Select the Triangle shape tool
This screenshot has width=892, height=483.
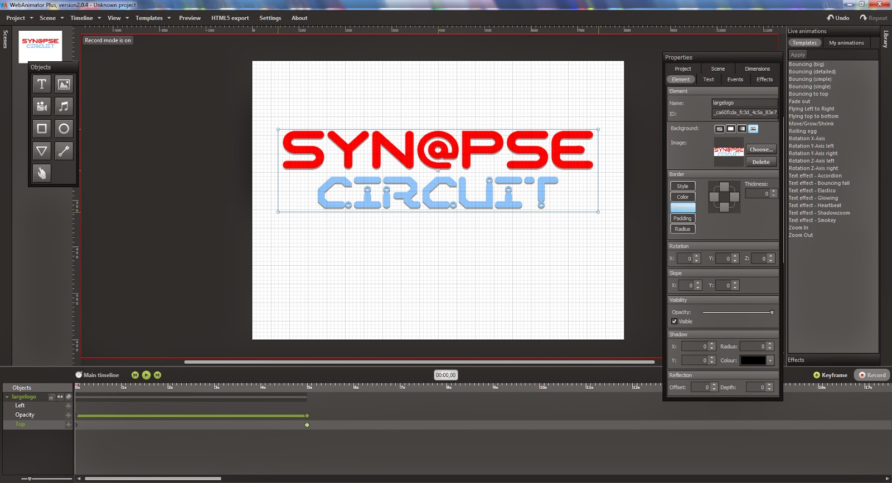42,151
